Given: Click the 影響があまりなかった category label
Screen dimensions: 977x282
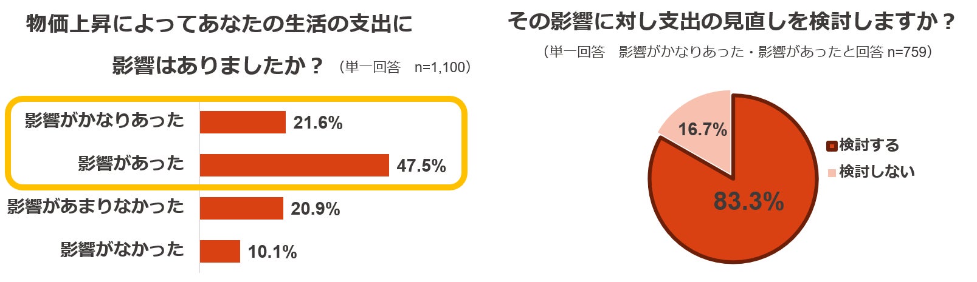Looking at the screenshot, I should (x=95, y=207).
